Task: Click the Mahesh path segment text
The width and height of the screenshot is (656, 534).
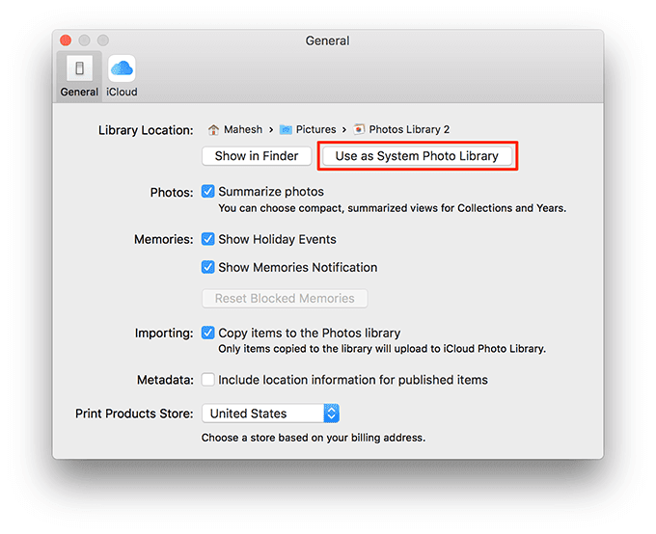Action: (243, 129)
